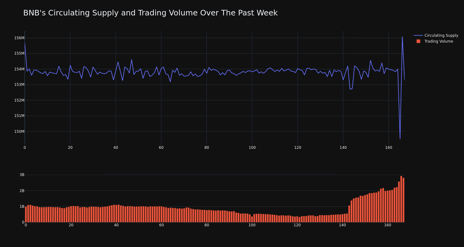Click the 150M y-axis label
Image resolution: width=464 pixels, height=247 pixels.
coord(19,131)
